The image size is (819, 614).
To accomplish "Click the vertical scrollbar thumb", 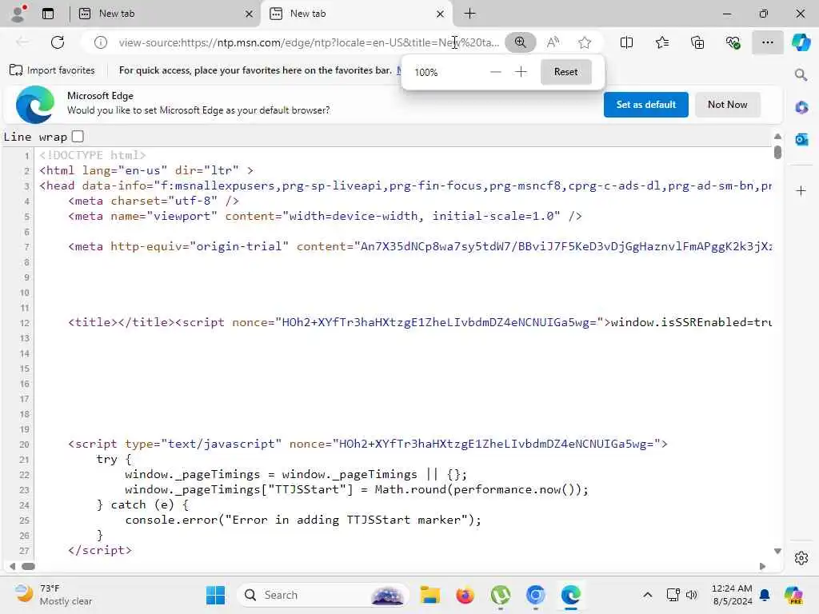I will [777, 152].
